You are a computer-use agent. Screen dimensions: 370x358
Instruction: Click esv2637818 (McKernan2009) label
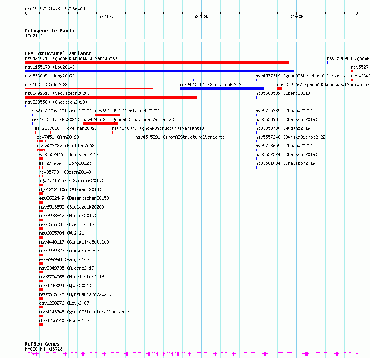[66, 128]
